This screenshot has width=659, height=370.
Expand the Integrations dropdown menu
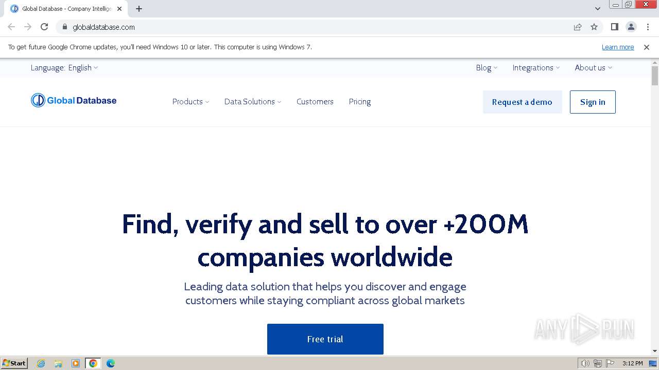coord(536,68)
